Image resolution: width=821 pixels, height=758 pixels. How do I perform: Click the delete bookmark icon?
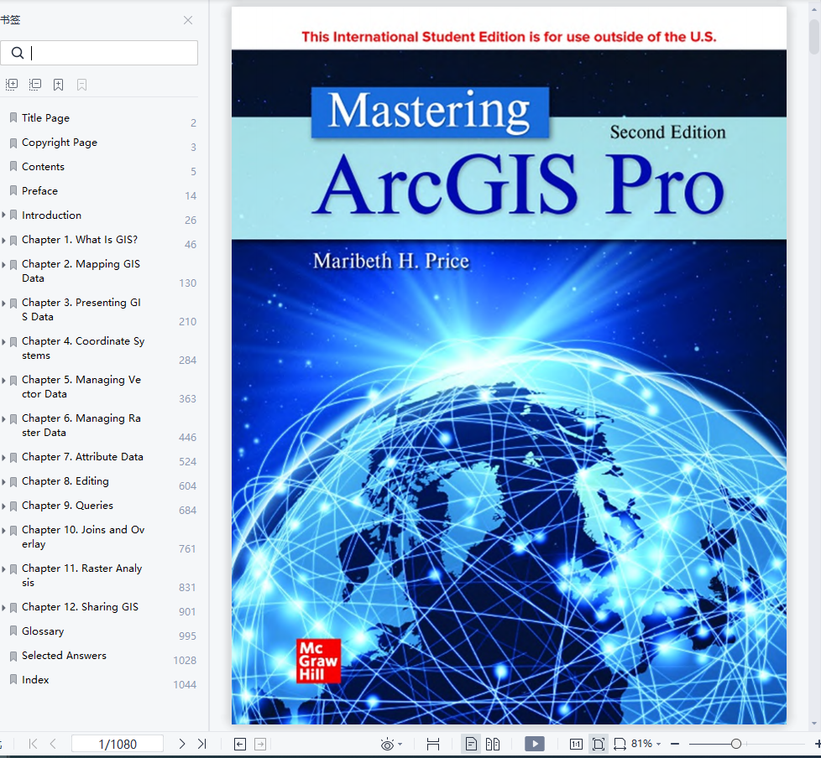(x=81, y=84)
